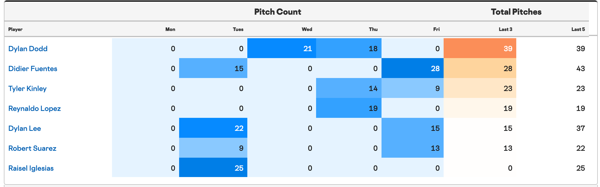Image resolution: width=600 pixels, height=187 pixels.
Task: Open Tyler Kinley player link
Action: [27, 89]
